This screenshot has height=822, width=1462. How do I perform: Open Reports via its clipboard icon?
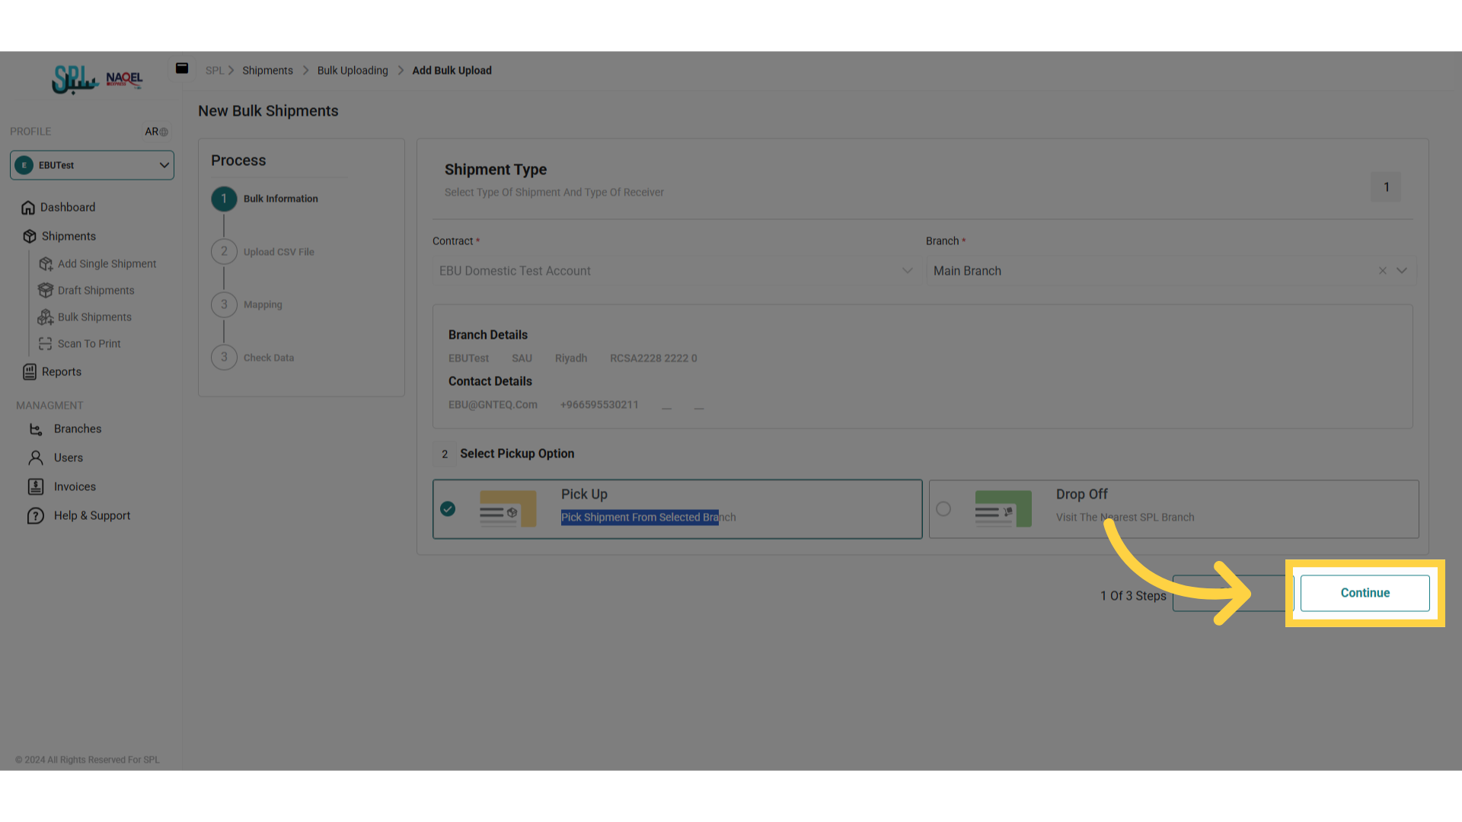(30, 372)
